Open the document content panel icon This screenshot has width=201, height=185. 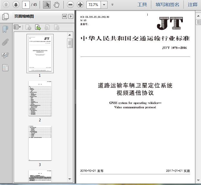click(x=5, y=68)
